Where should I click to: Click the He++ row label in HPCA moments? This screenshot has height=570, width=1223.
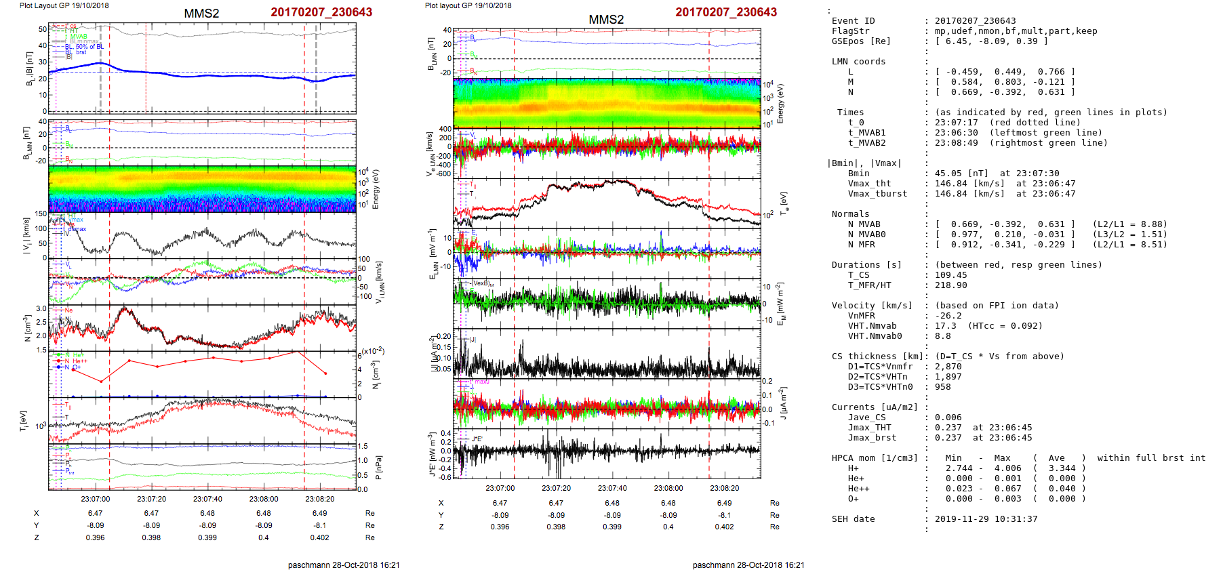[858, 489]
